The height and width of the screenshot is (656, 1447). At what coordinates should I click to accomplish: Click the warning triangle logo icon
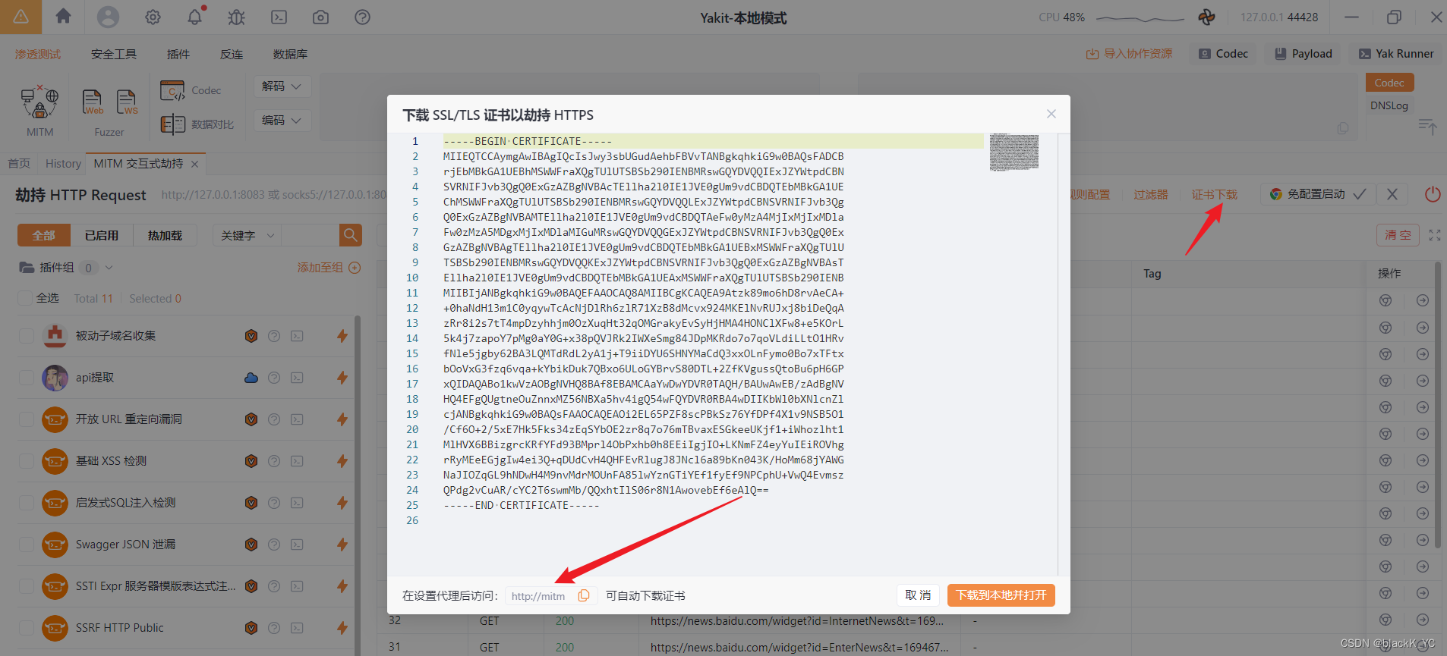20,17
